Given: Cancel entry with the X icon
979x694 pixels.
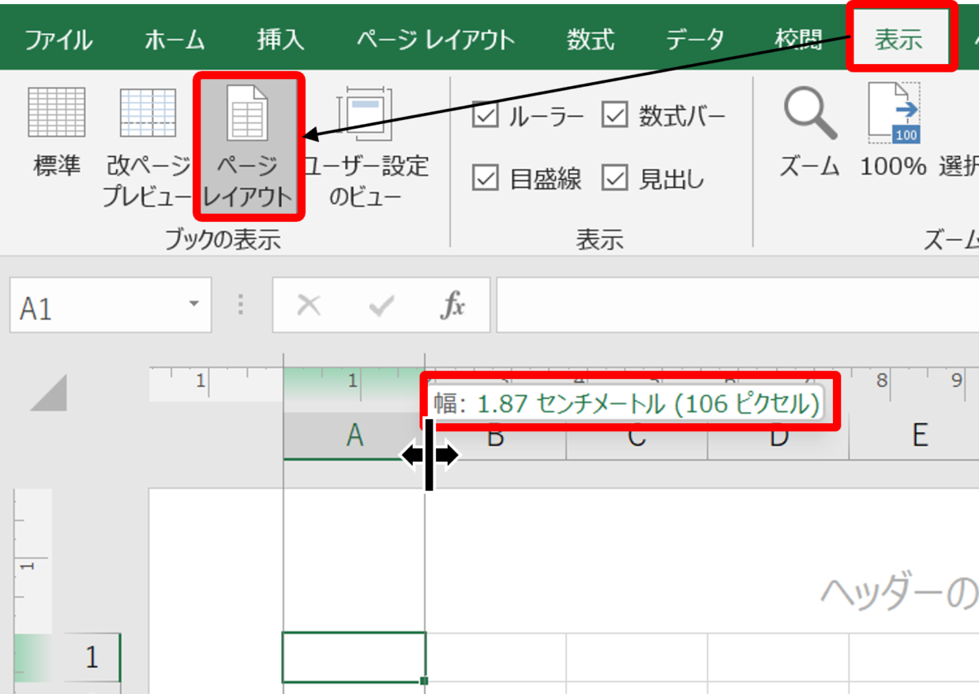Looking at the screenshot, I should tap(309, 306).
